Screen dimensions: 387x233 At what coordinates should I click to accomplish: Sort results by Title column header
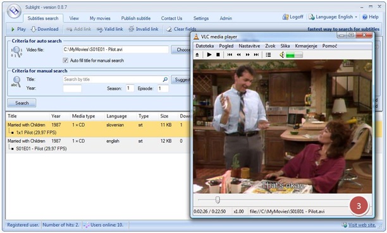[27, 116]
